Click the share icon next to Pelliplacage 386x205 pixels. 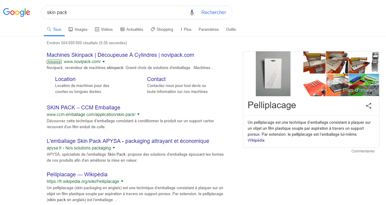click(x=369, y=106)
